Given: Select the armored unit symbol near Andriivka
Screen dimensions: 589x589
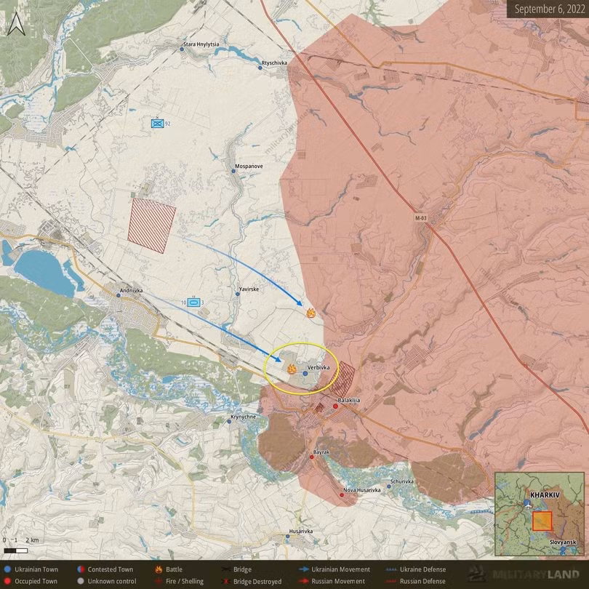Looking at the screenshot, I should pyautogui.click(x=193, y=302).
